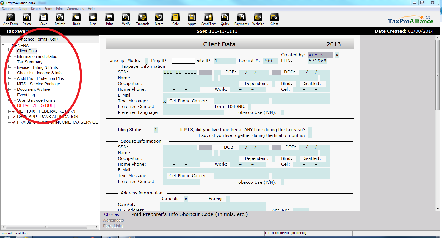This screenshot has height=238, width=442.
Task: Open the Return menu
Action: (36, 9)
